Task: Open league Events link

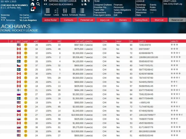Action: (153, 5)
